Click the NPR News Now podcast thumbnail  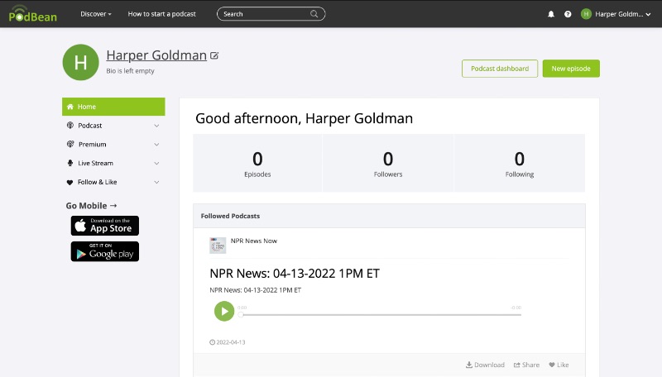coord(218,245)
